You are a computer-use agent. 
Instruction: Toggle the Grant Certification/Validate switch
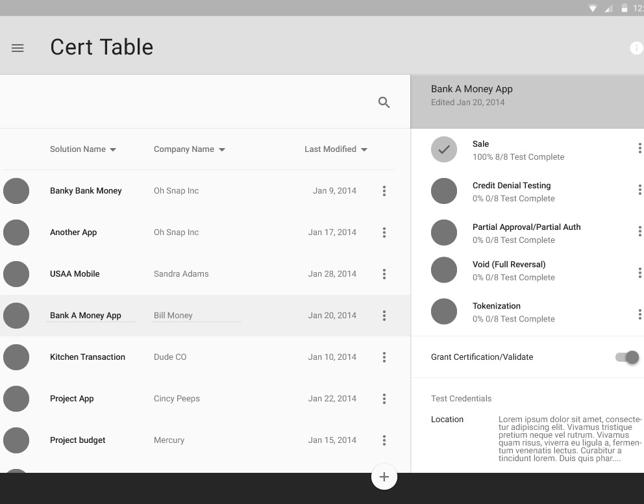pos(627,357)
